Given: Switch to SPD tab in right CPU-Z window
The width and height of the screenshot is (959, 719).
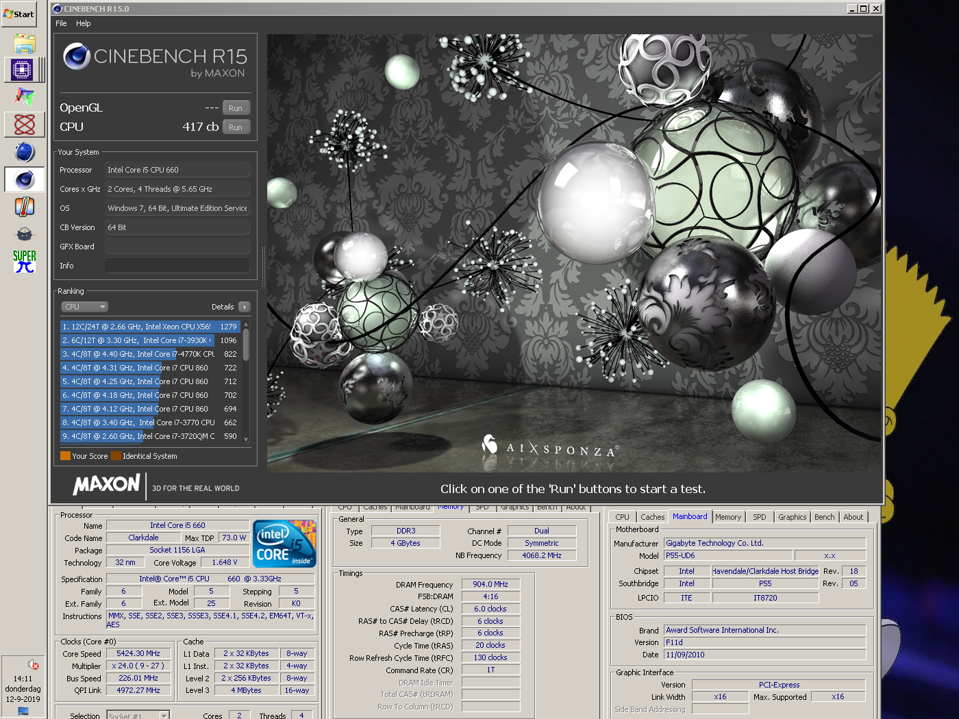Looking at the screenshot, I should coord(760,517).
